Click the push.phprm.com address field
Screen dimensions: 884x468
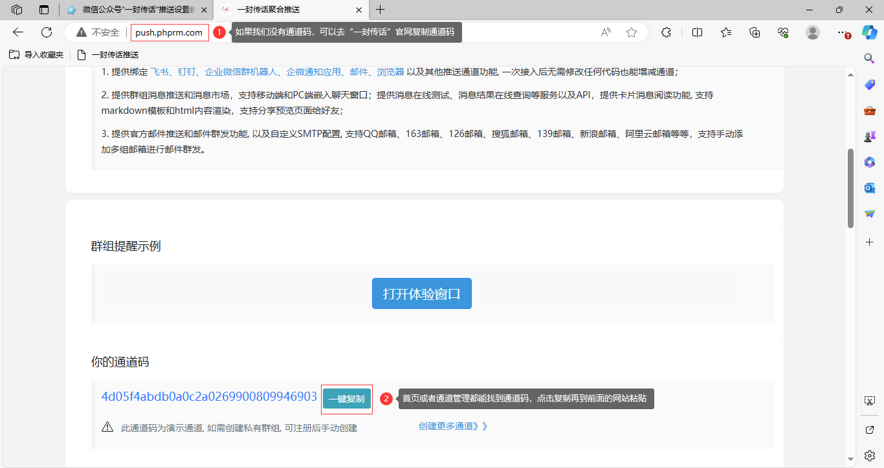(x=169, y=32)
